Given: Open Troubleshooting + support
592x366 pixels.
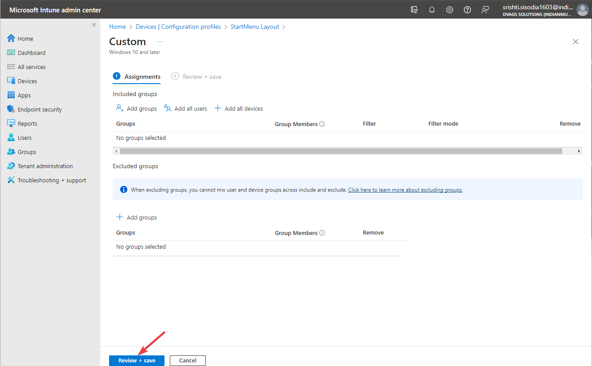Looking at the screenshot, I should tap(52, 180).
